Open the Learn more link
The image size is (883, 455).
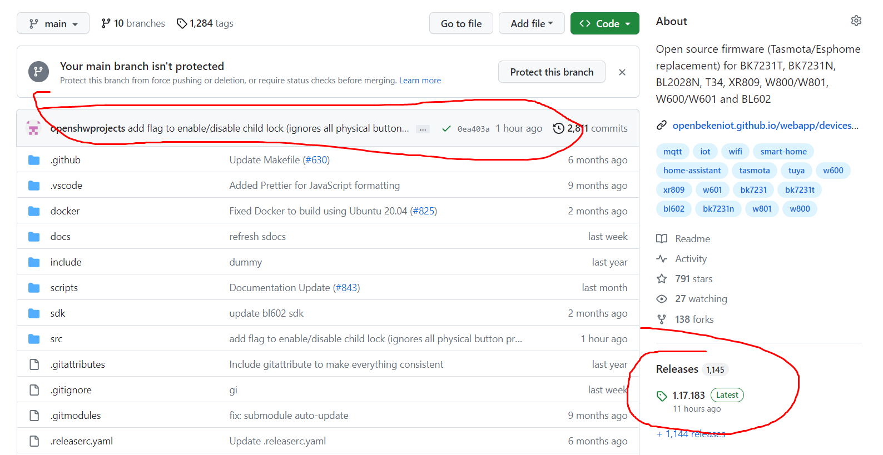tap(420, 81)
